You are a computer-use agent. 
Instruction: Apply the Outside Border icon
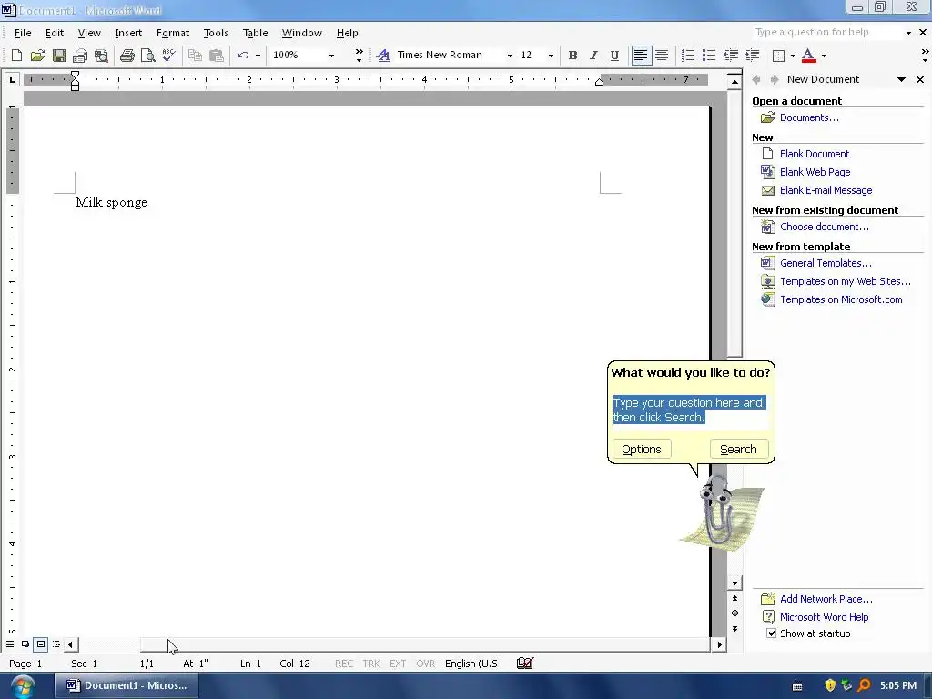tap(778, 56)
